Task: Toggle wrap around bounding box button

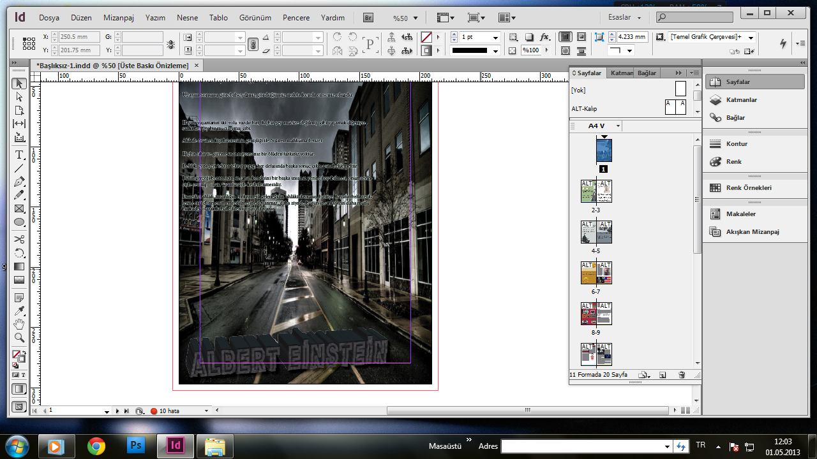Action: point(581,37)
